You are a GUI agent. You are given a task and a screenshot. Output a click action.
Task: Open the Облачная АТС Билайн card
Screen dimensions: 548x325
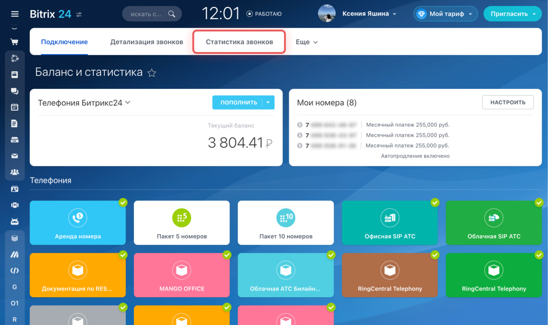coord(286,275)
